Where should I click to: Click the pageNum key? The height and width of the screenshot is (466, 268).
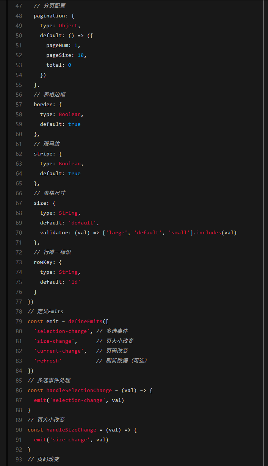coord(57,46)
